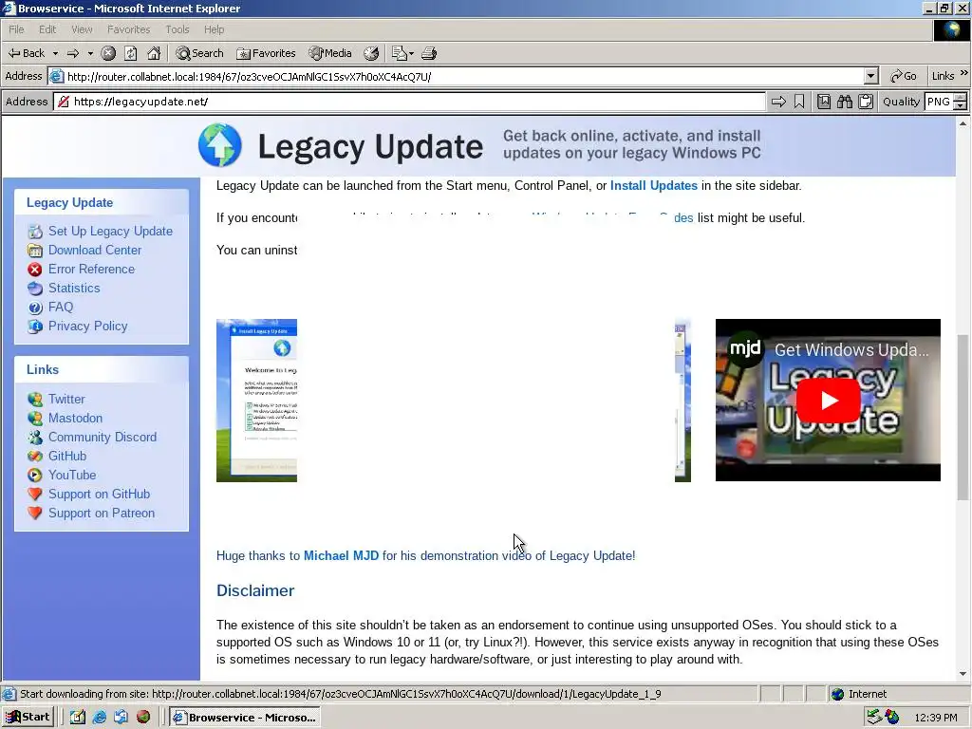Play the Legacy Update YouTube video
The width and height of the screenshot is (972, 729).
pyautogui.click(x=828, y=401)
